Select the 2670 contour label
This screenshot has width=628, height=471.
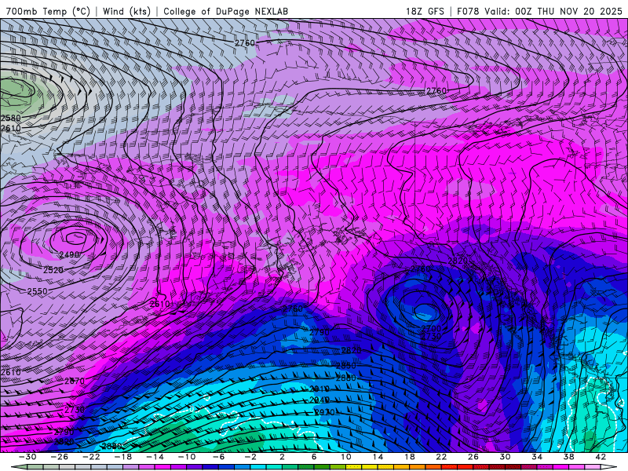pyautogui.click(x=75, y=381)
